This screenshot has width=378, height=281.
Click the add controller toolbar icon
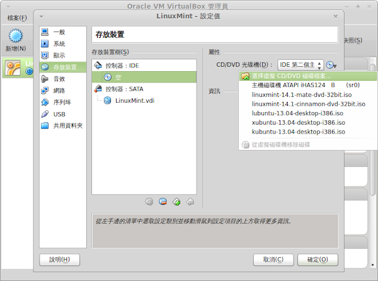[176, 202]
